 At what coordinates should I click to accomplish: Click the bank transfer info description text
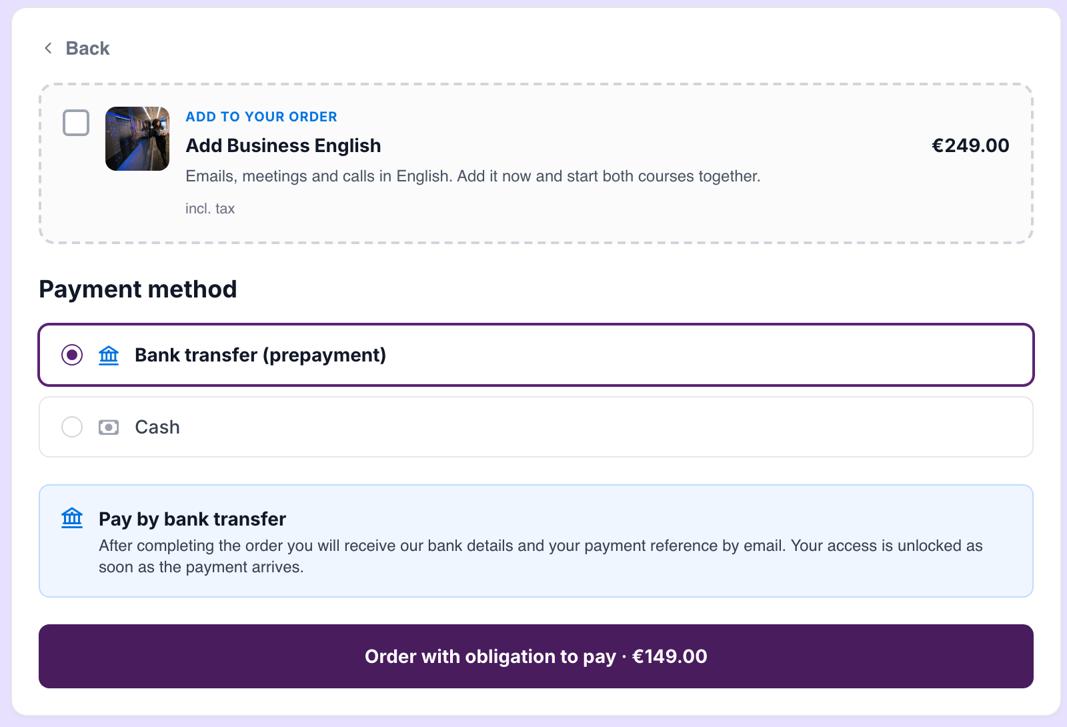coord(541,556)
